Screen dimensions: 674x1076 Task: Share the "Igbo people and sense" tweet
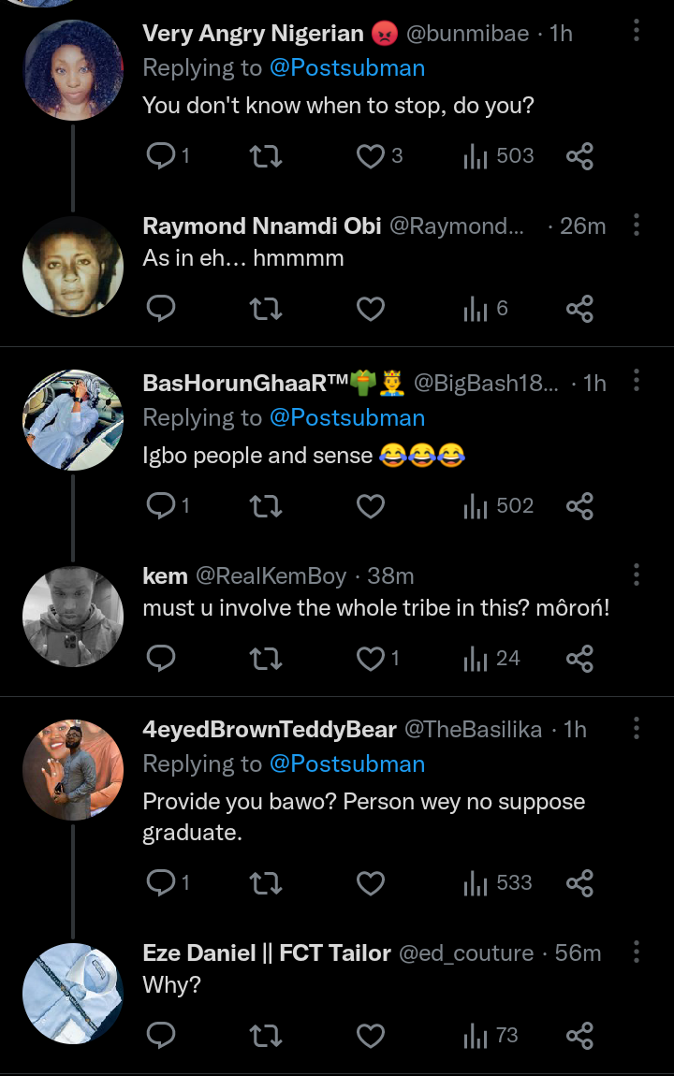[x=580, y=506]
